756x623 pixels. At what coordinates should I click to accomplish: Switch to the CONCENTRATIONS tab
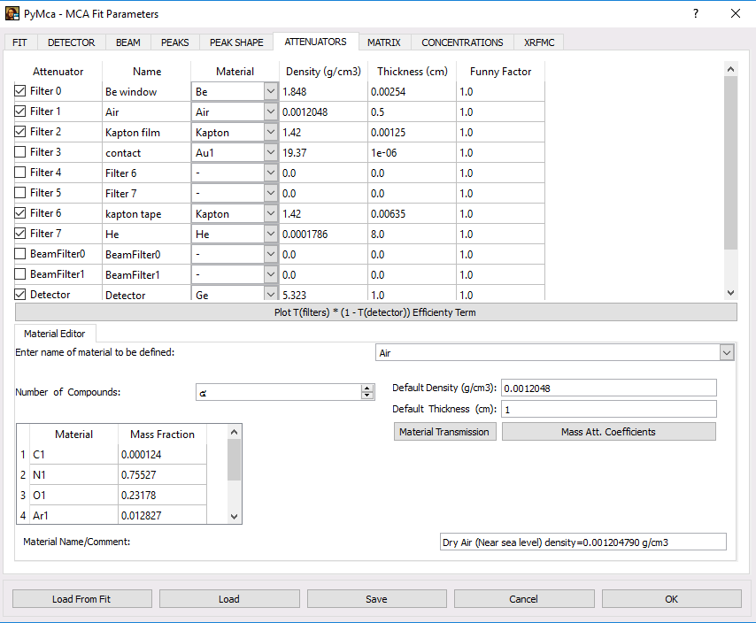[462, 42]
